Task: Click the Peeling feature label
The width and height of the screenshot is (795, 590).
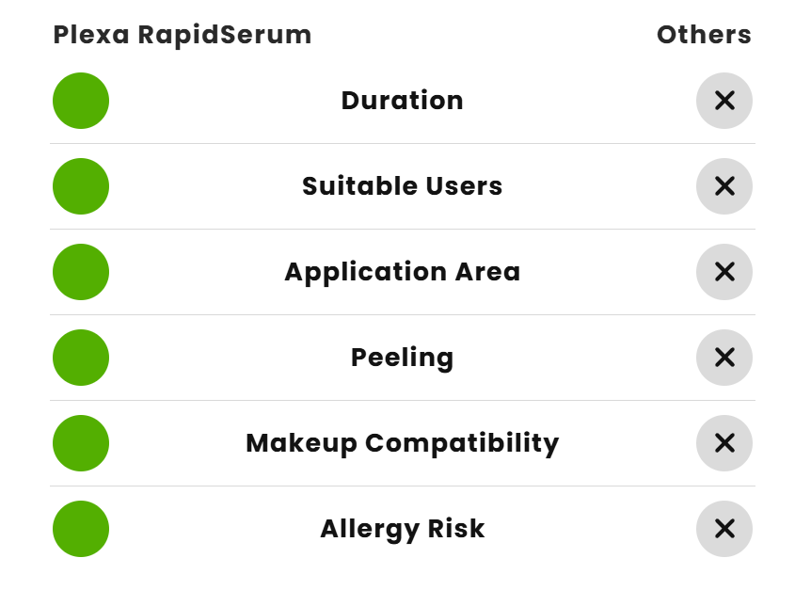Action: (402, 358)
